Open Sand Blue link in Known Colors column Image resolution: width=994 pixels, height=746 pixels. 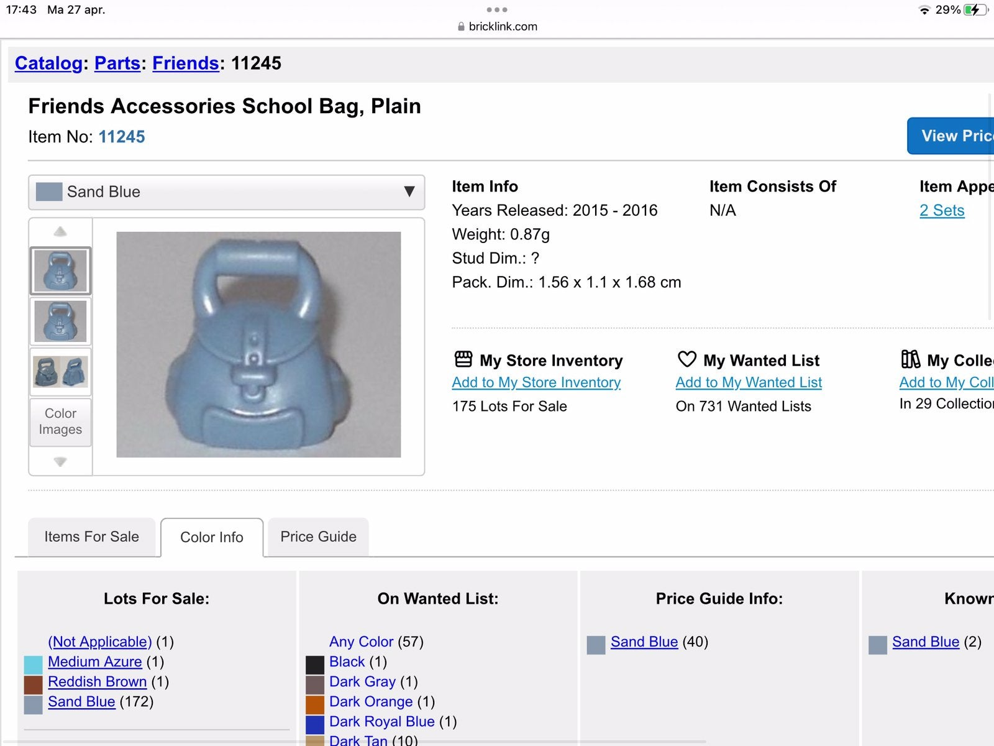coord(926,642)
